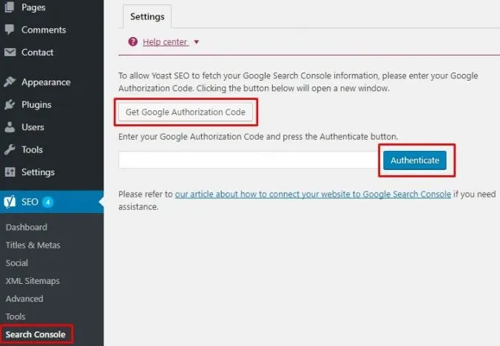The width and height of the screenshot is (500, 346).
Task: Click the Users person icon
Action: coord(10,127)
